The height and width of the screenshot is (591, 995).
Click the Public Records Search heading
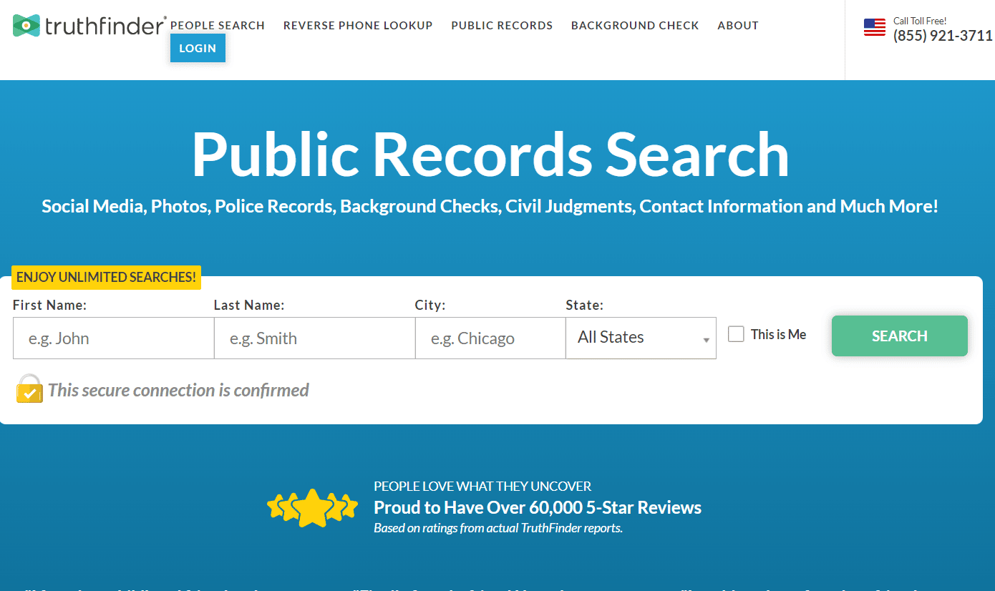coord(490,154)
